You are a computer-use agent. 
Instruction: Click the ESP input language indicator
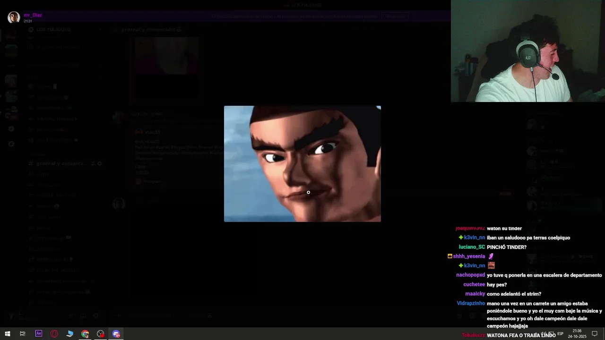561,334
